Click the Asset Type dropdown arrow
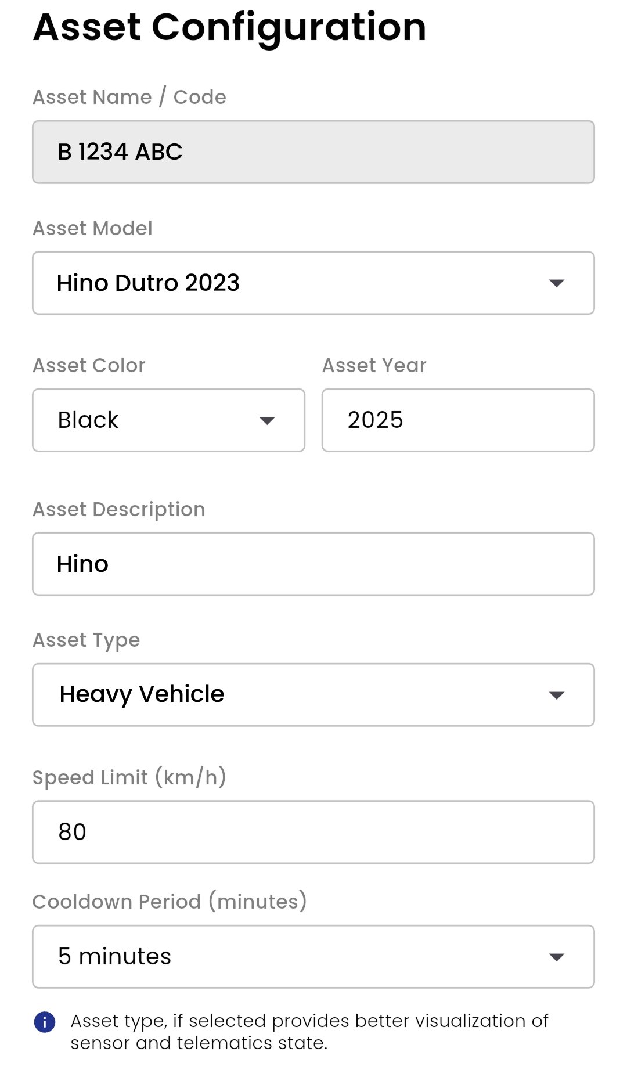Image resolution: width=627 pixels, height=1070 pixels. [x=558, y=694]
